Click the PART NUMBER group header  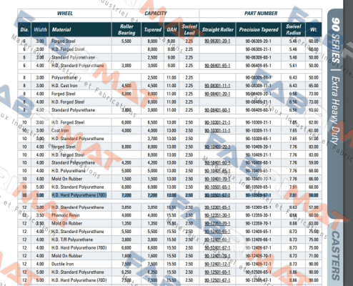click(261, 14)
